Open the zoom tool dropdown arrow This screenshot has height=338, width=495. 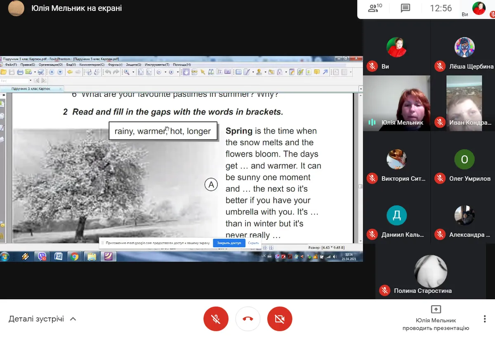(133, 72)
